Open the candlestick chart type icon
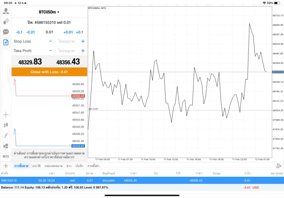This screenshot has width=284, height=198. 6,125
